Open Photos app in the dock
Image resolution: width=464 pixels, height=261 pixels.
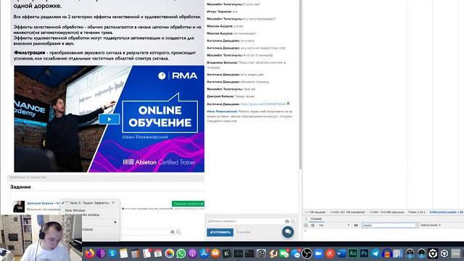click(169, 253)
